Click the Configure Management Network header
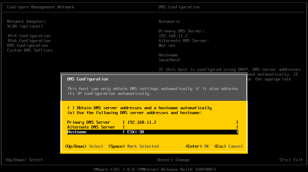Viewport: 308px width, 172px height. 41,7
